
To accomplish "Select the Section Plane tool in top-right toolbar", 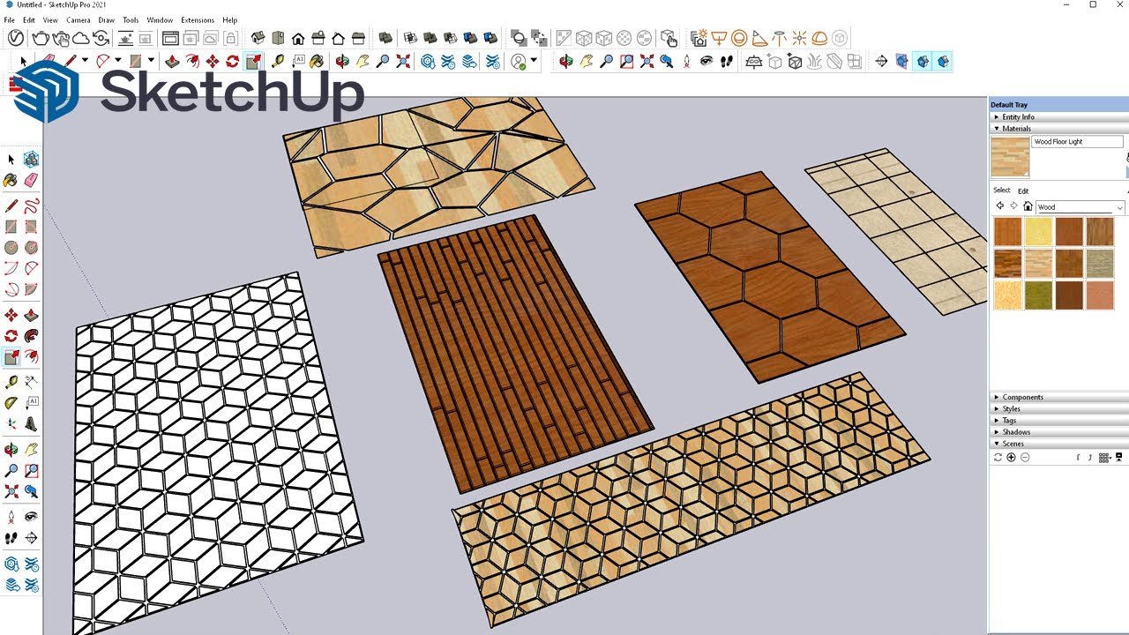I will pyautogui.click(x=881, y=61).
